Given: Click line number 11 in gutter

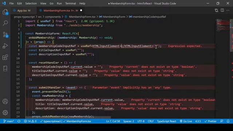Looking at the screenshot, I should [x=18, y=63].
